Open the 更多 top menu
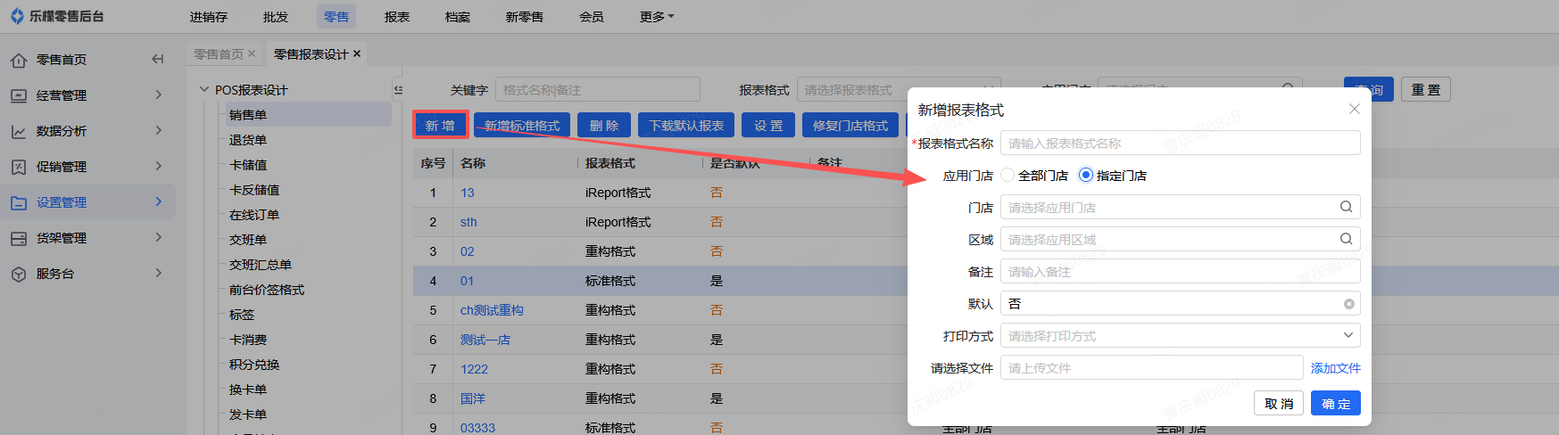 click(657, 16)
